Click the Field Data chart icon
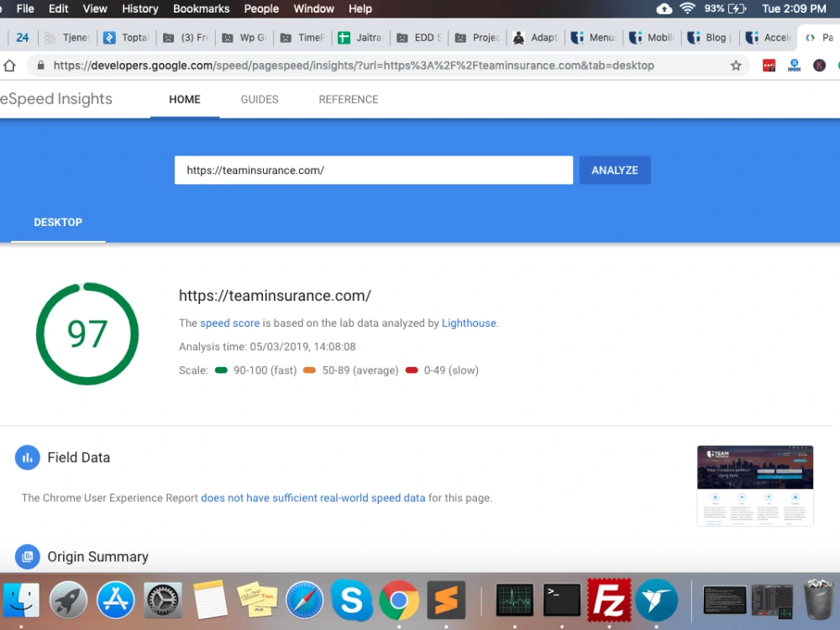This screenshot has width=840, height=630. (28, 458)
